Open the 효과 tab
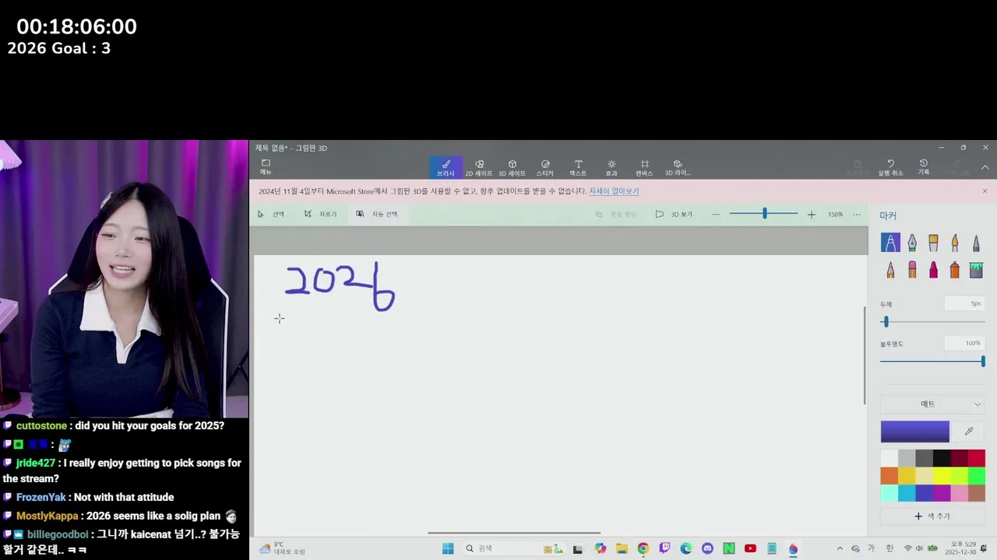Image resolution: width=997 pixels, height=560 pixels. click(x=611, y=167)
